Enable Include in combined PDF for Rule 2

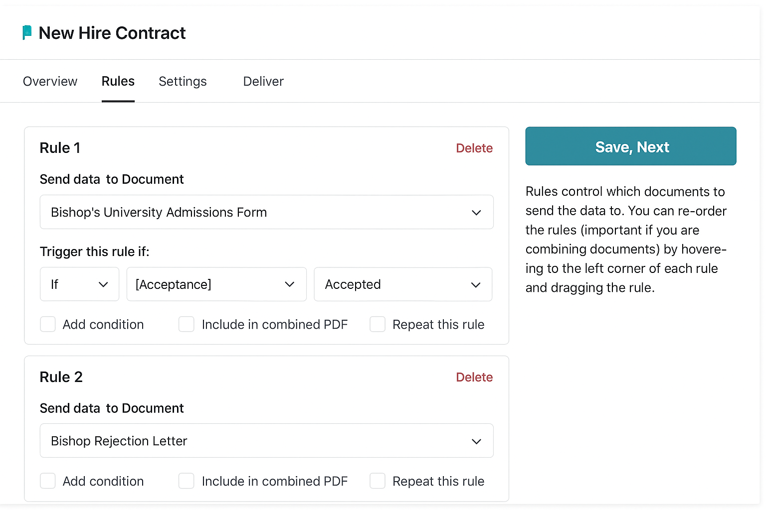click(186, 481)
